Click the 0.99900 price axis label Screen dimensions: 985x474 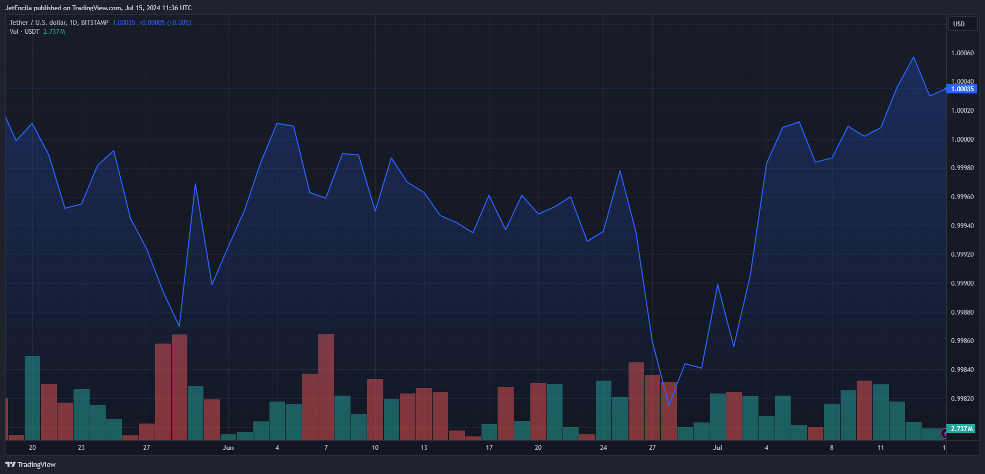click(962, 283)
